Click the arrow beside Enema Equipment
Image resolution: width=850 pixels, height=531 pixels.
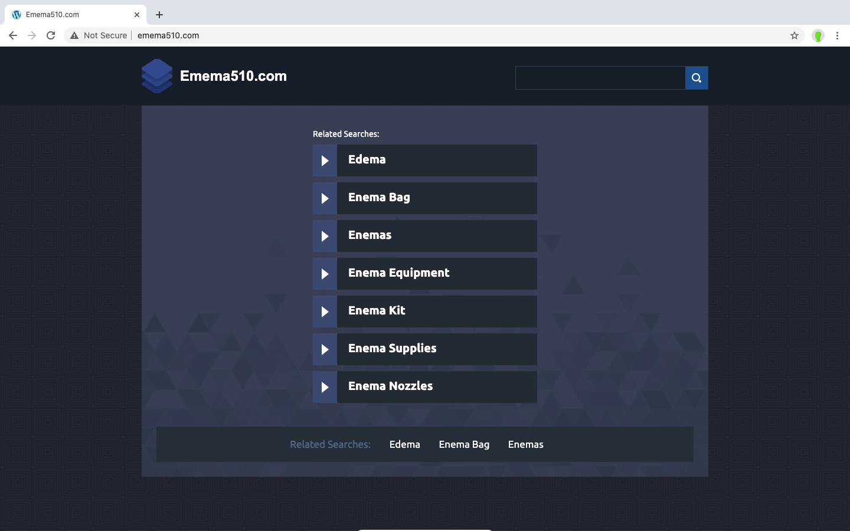click(x=325, y=274)
